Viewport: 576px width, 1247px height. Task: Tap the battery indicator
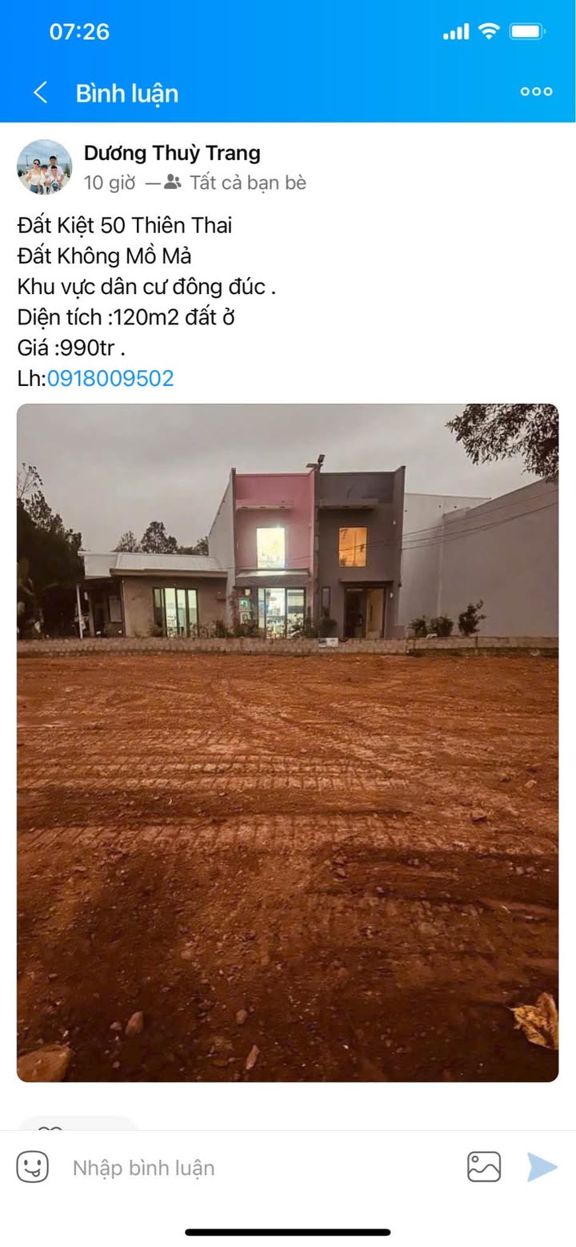pyautogui.click(x=528, y=31)
